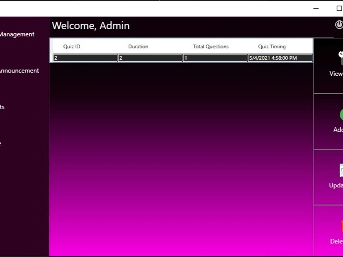343x257 pixels.
Task: Click the Welcome, Admin header text
Action: click(x=91, y=25)
